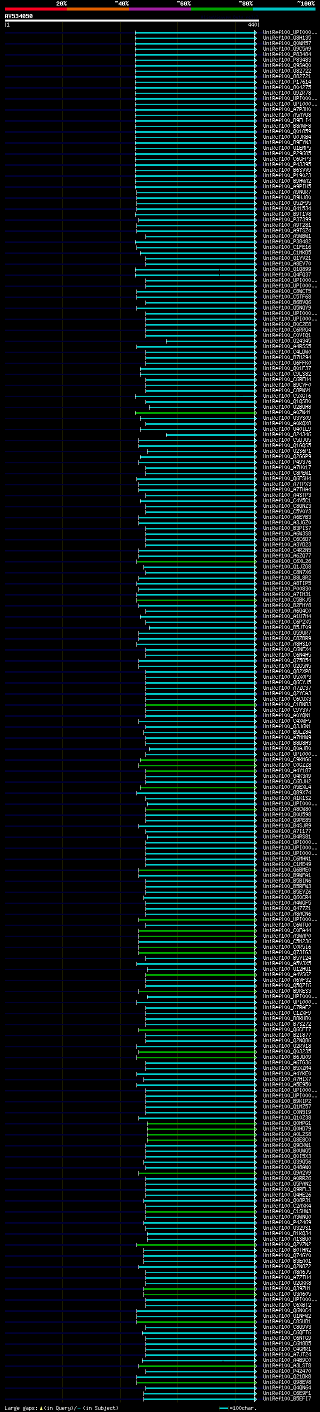Image resolution: width=320 pixels, height=1412 pixels.
Task: Select label UniRef100_Q1QSD0
Action: coord(286,401)
